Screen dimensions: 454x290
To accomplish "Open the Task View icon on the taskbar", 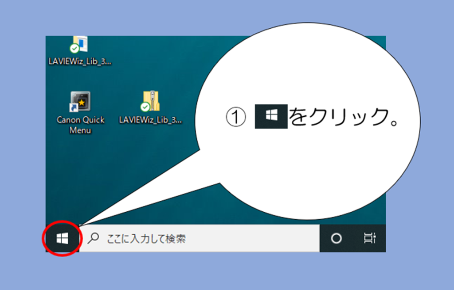I will click(369, 238).
